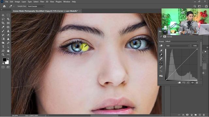Click the foreground black color swatch

[x=4, y=60]
